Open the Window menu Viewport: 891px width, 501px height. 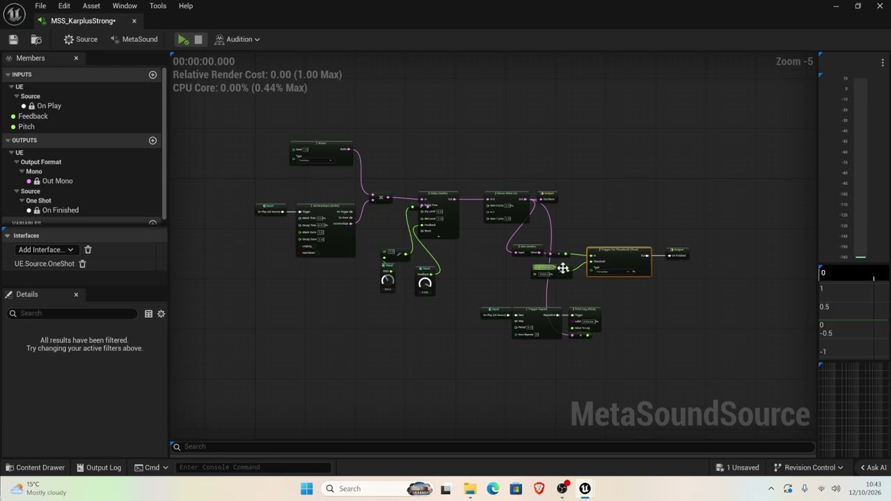(125, 6)
